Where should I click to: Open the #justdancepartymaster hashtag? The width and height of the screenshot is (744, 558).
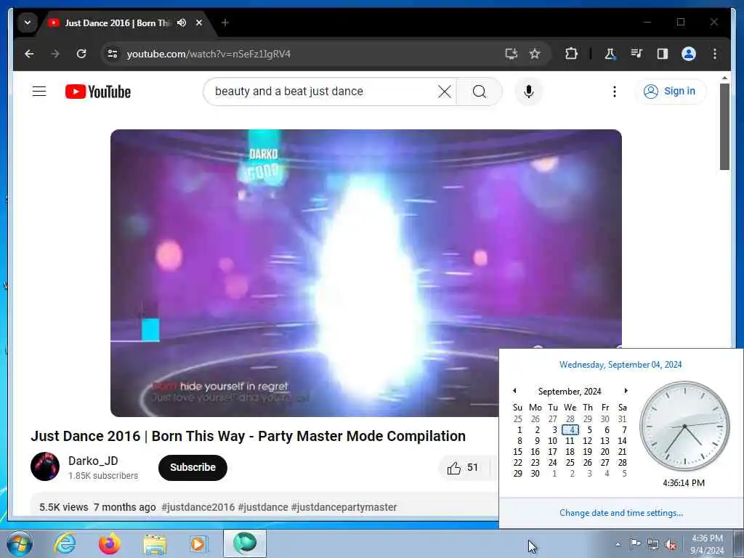[344, 507]
